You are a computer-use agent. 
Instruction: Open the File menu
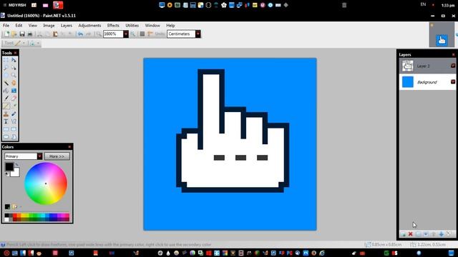pyautogui.click(x=6, y=26)
